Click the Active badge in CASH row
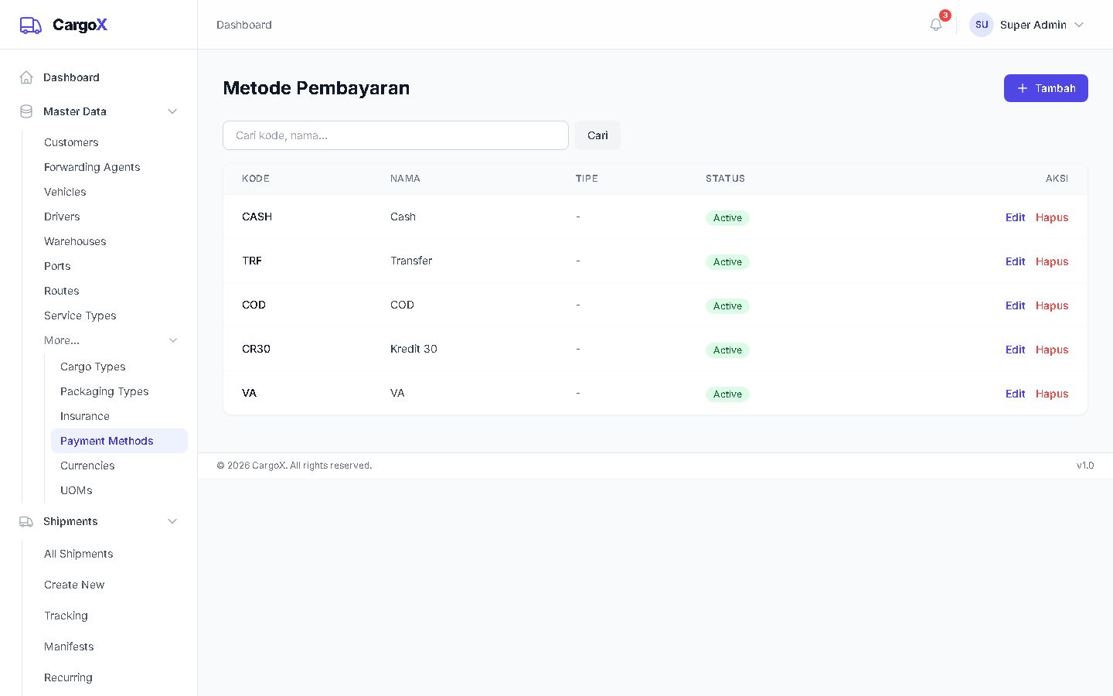The image size is (1113, 696). [727, 218]
